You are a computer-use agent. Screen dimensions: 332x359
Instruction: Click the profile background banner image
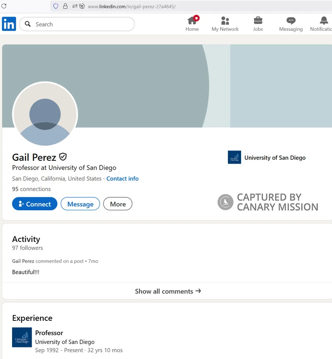[x=167, y=86]
